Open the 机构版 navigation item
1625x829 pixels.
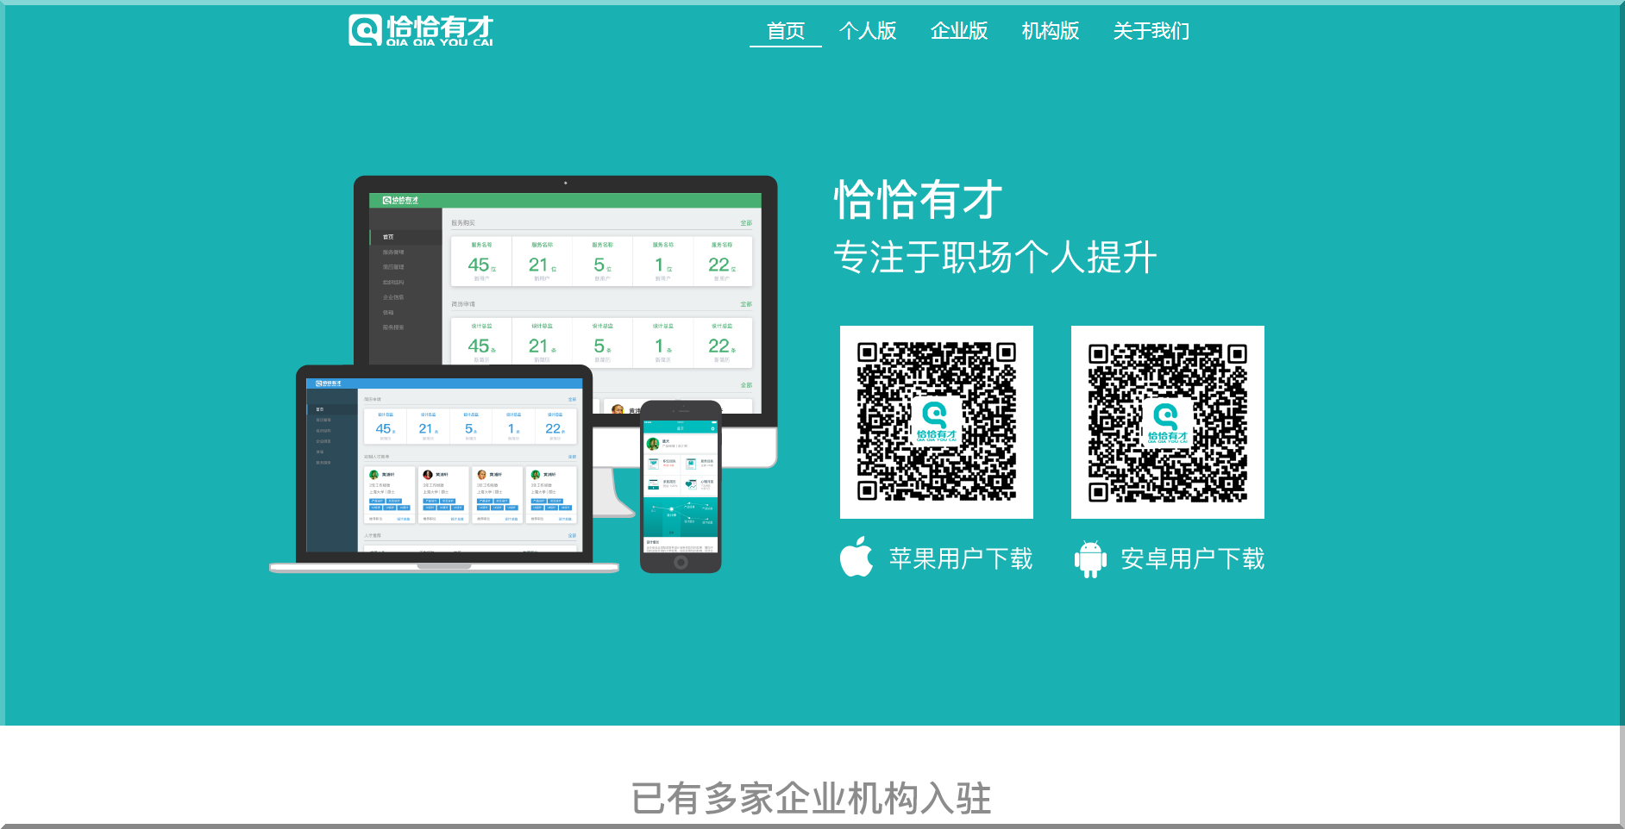pos(1051,31)
